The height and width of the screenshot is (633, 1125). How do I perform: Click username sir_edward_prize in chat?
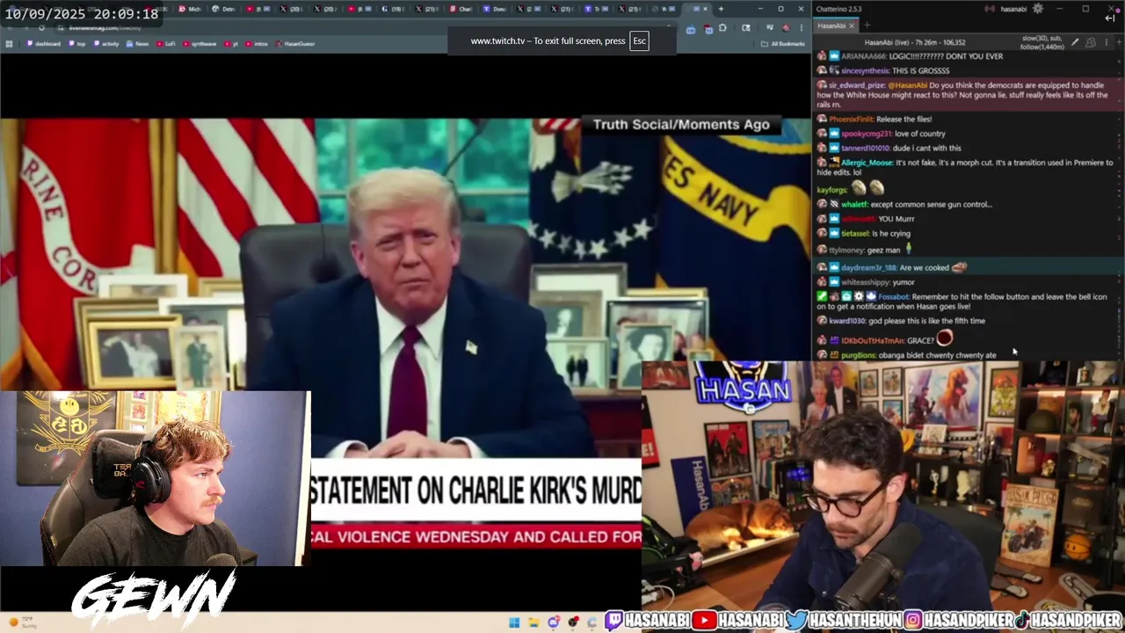point(858,85)
